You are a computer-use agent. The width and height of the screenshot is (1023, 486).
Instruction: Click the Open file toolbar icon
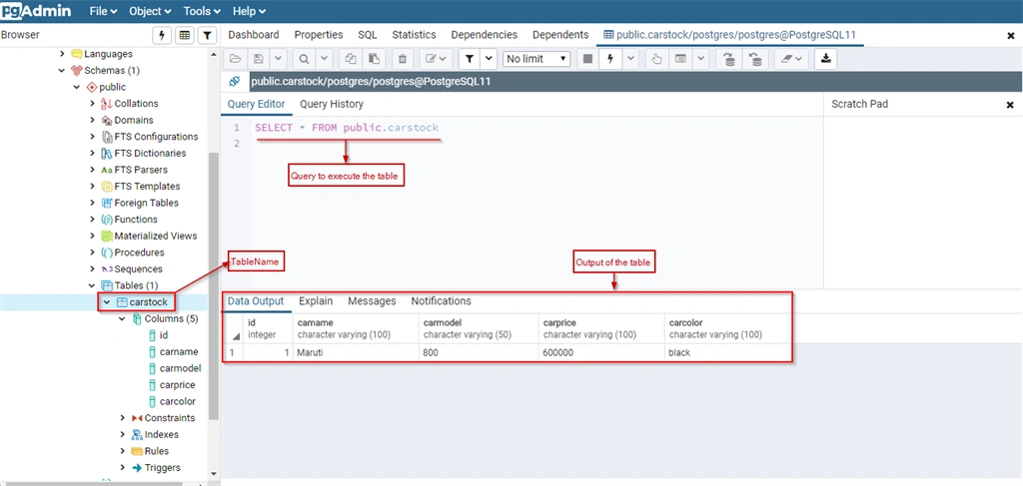236,59
